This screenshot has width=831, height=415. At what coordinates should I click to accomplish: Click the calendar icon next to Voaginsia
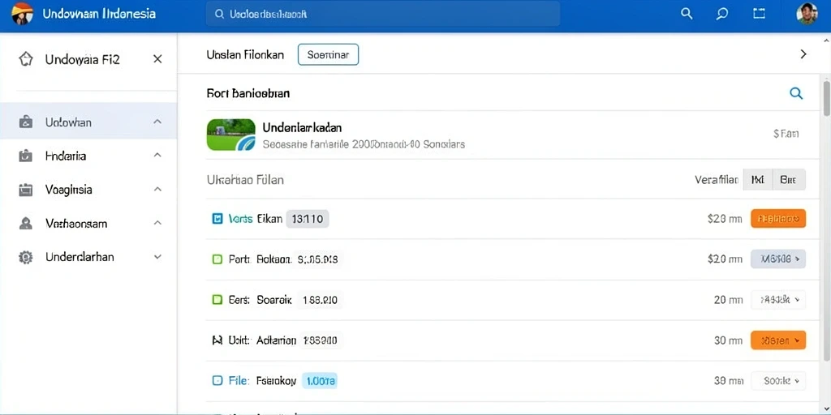(x=25, y=190)
